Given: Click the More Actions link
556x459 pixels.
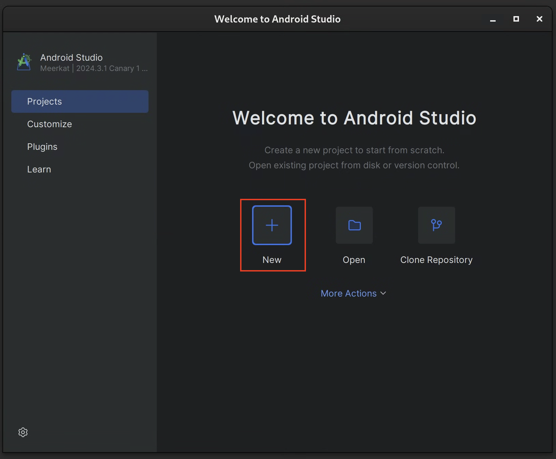Looking at the screenshot, I should 348,293.
